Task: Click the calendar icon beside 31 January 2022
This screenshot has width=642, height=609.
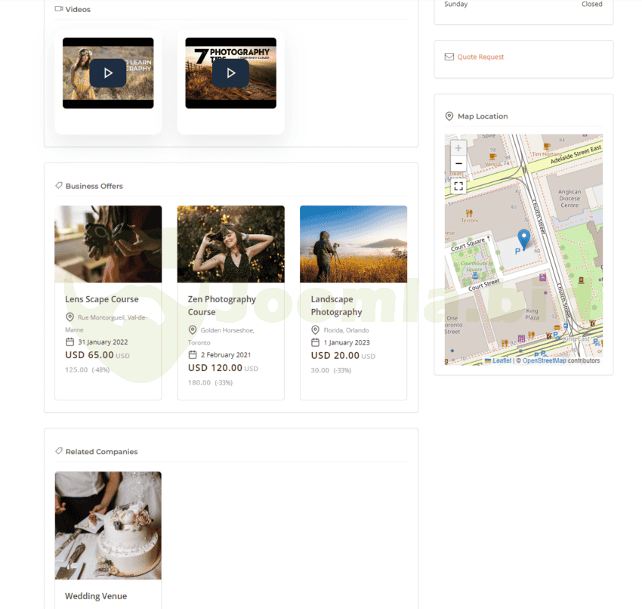Action: (70, 342)
